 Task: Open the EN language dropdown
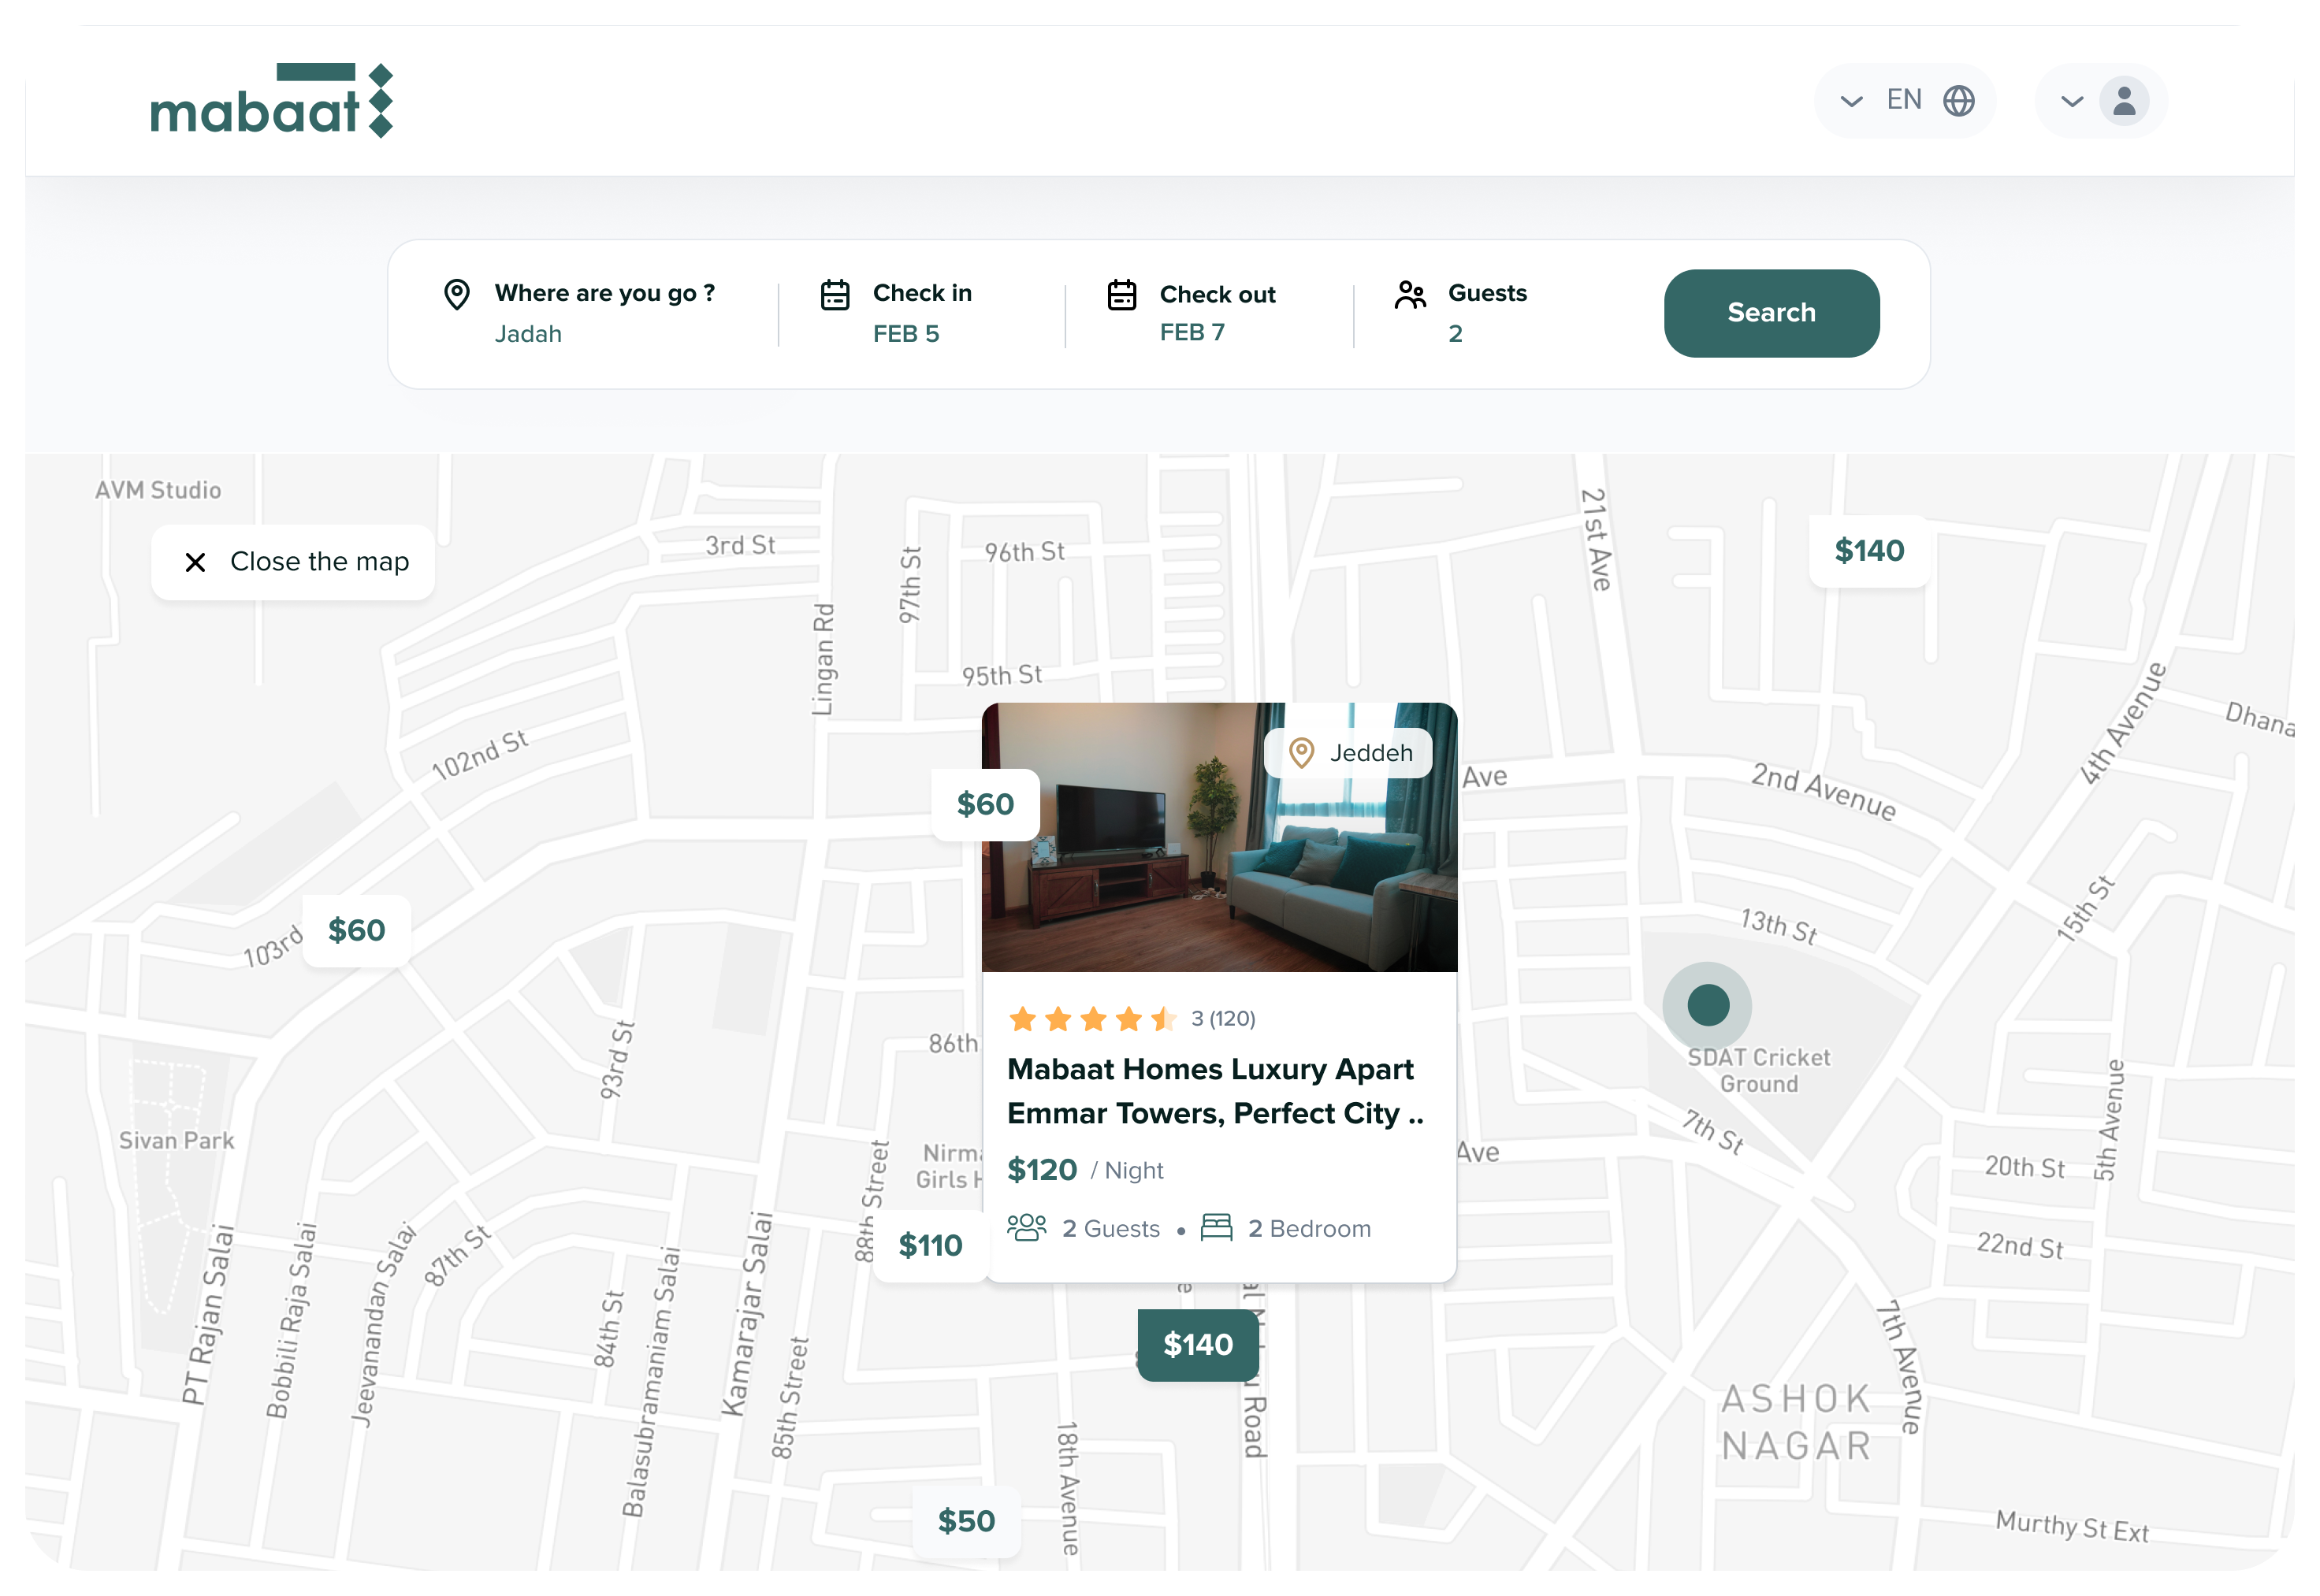tap(1904, 99)
